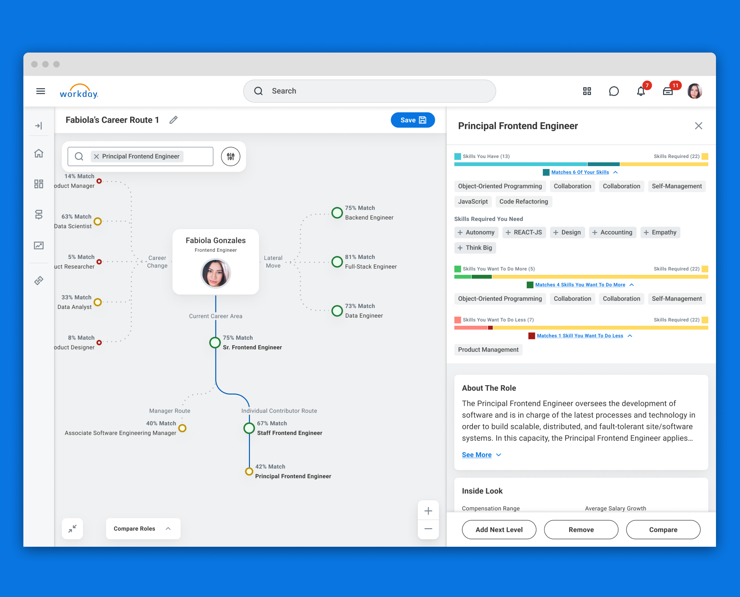Click the Save button for career route
Image resolution: width=740 pixels, height=597 pixels.
[x=413, y=119]
